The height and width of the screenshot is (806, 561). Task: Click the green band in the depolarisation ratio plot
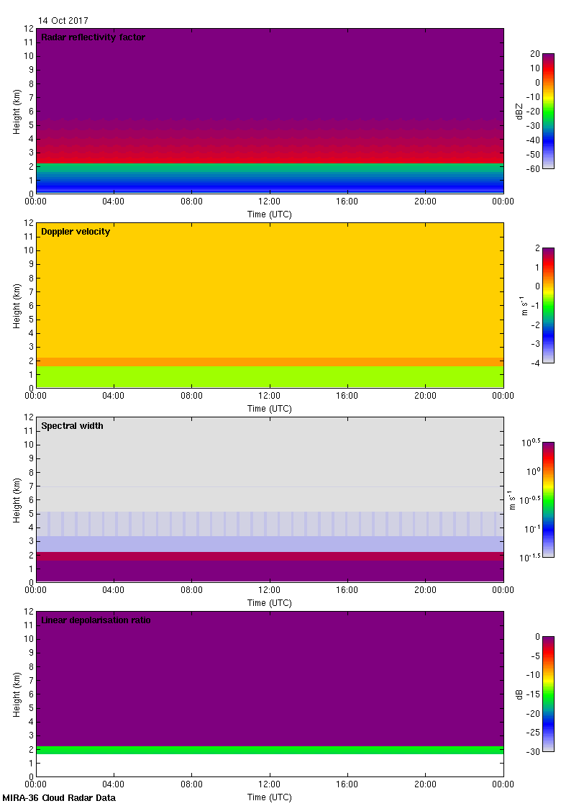coord(270,750)
